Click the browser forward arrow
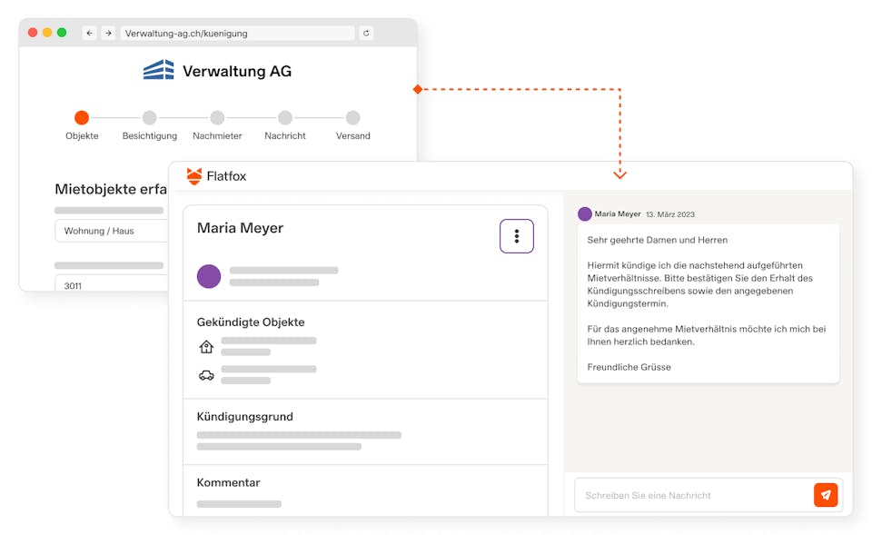 tap(108, 33)
